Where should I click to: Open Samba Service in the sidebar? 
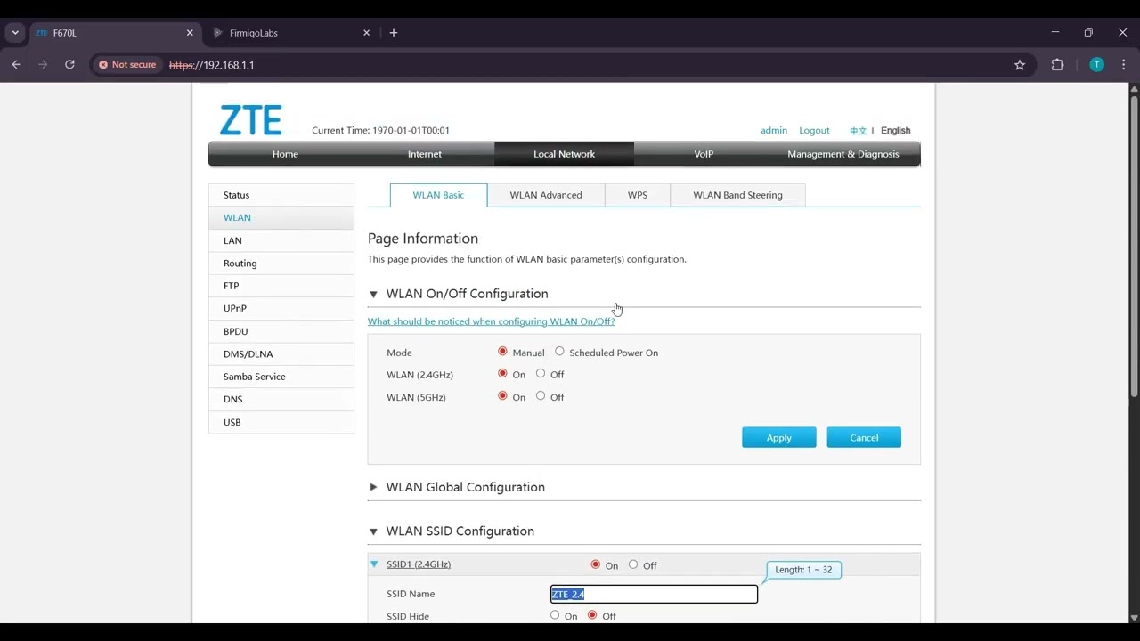coord(281,377)
